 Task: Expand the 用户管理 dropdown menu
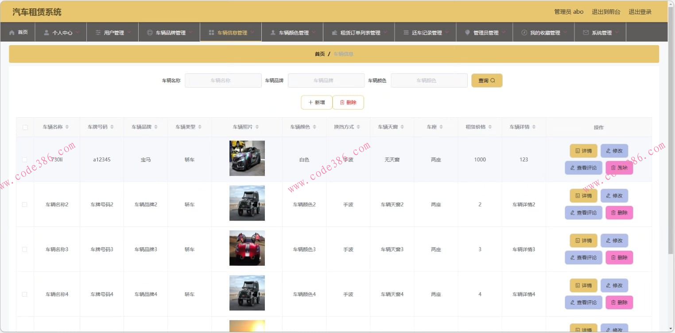point(128,31)
